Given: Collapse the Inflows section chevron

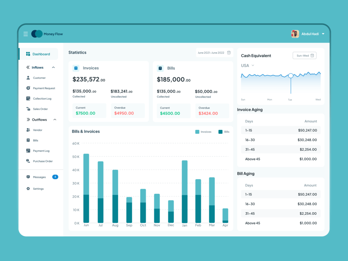Looking at the screenshot, I should pos(53,67).
